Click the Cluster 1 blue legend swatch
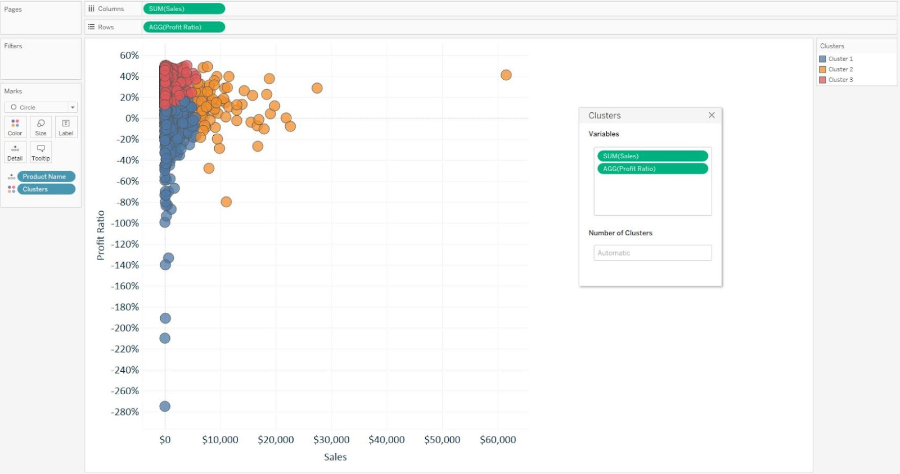The image size is (900, 474). point(822,59)
